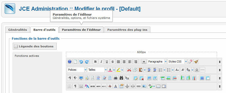Screen dimensions: 226x93
Task: Click the printer Print icon
Action: point(116,78)
